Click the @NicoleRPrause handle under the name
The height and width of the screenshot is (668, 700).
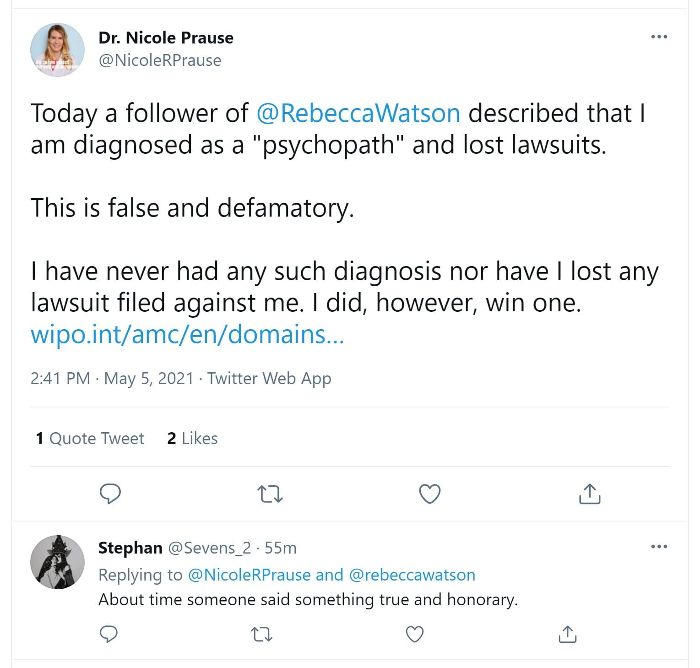point(160,60)
